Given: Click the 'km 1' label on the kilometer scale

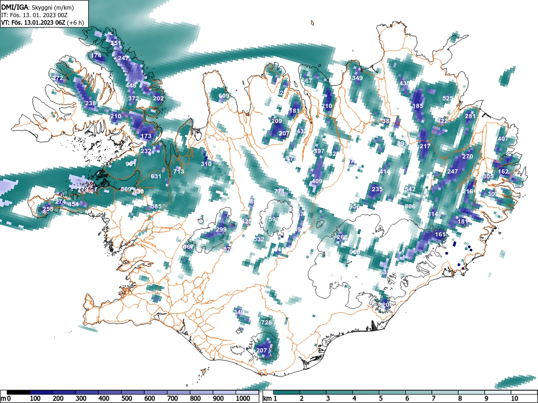Looking at the screenshot, I should (x=270, y=399).
